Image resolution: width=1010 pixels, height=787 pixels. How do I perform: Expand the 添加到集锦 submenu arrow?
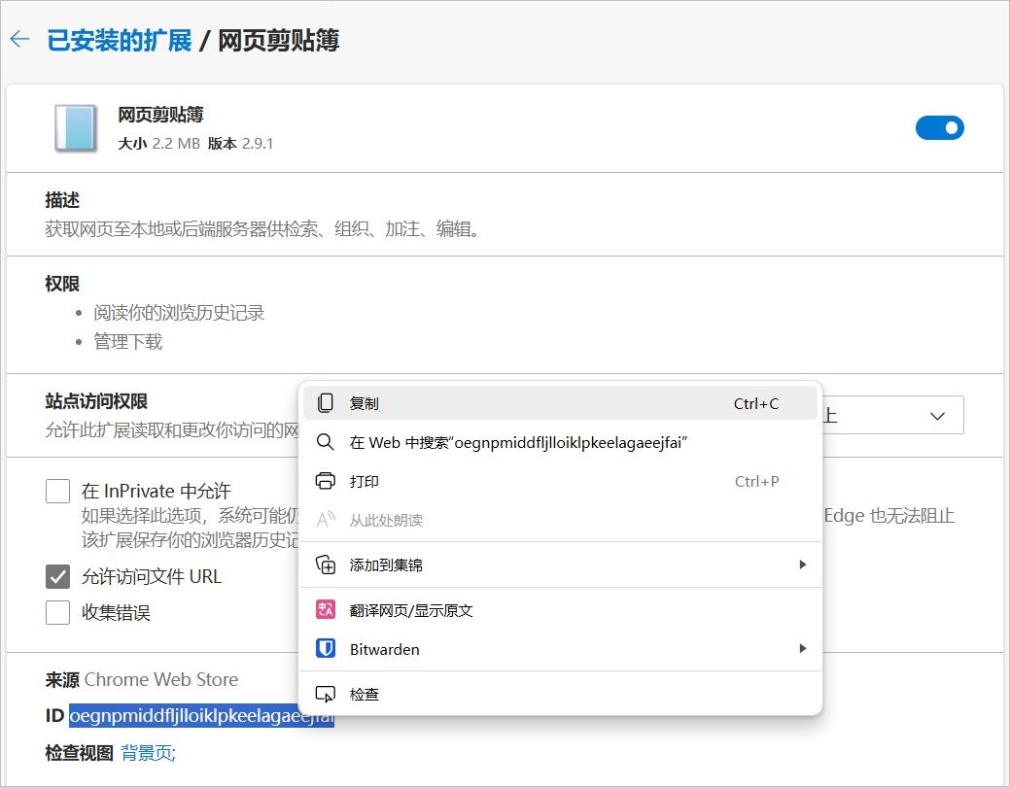click(802, 565)
